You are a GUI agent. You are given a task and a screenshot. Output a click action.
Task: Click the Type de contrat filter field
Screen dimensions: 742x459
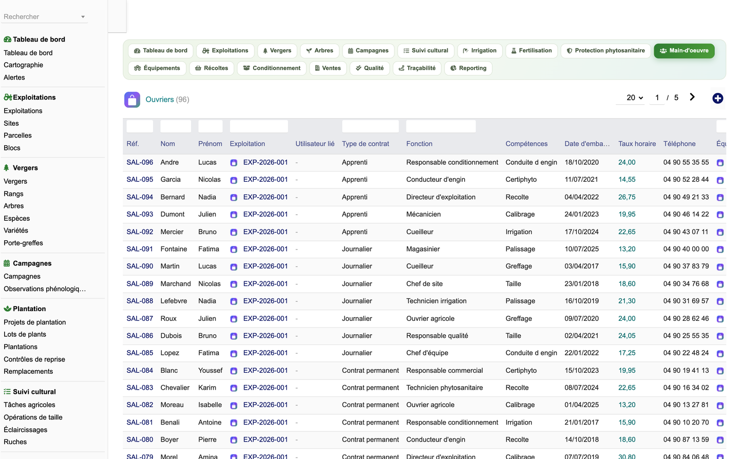(370, 126)
